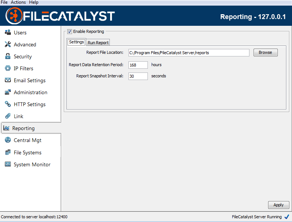The height and width of the screenshot is (222, 292).
Task: Click the 'Enable Reporting' label text
Action: (88, 31)
